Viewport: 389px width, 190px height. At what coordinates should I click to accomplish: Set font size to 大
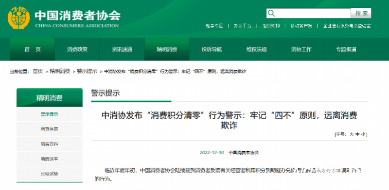click(x=351, y=134)
